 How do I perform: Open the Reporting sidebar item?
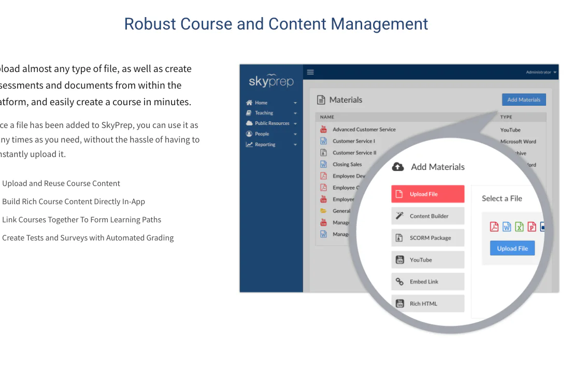click(x=271, y=144)
